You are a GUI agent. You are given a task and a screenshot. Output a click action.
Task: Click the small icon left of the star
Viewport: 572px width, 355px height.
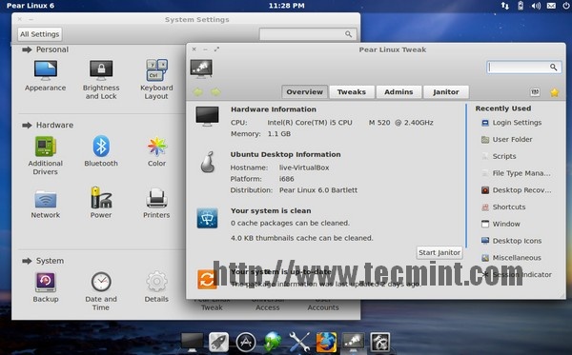click(535, 92)
